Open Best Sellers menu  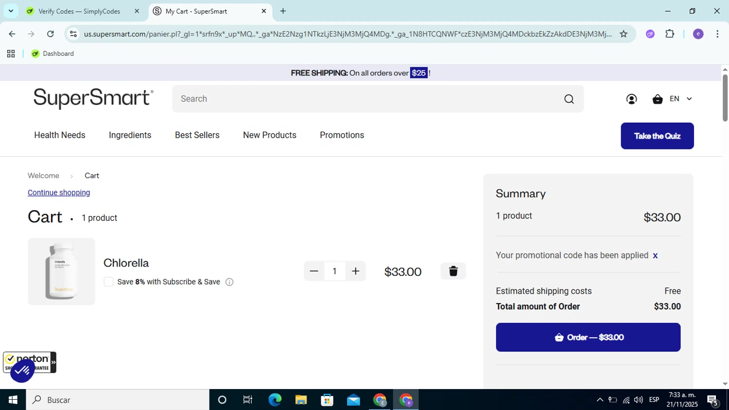pyautogui.click(x=197, y=135)
